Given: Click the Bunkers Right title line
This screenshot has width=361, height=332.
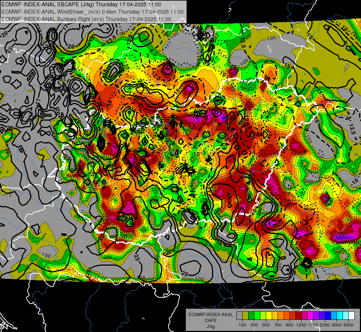Looking at the screenshot, I should (x=86, y=19).
